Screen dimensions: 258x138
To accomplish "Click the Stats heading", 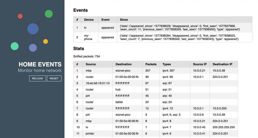I will (79, 49).
